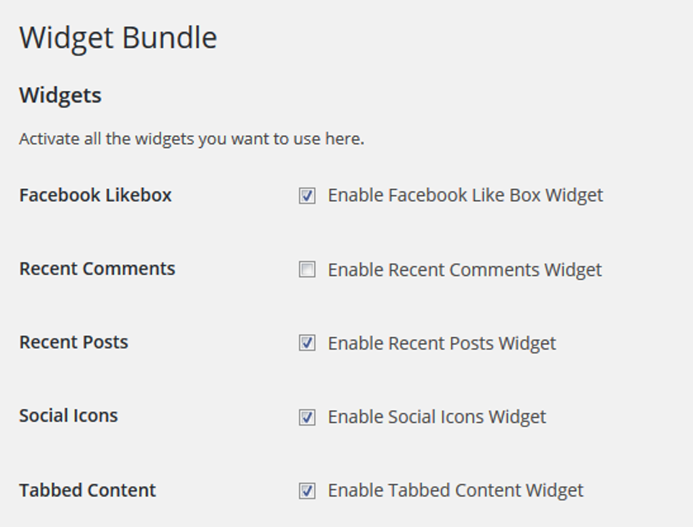Click the Enable Facebook Like Box Widget text

[x=466, y=195]
